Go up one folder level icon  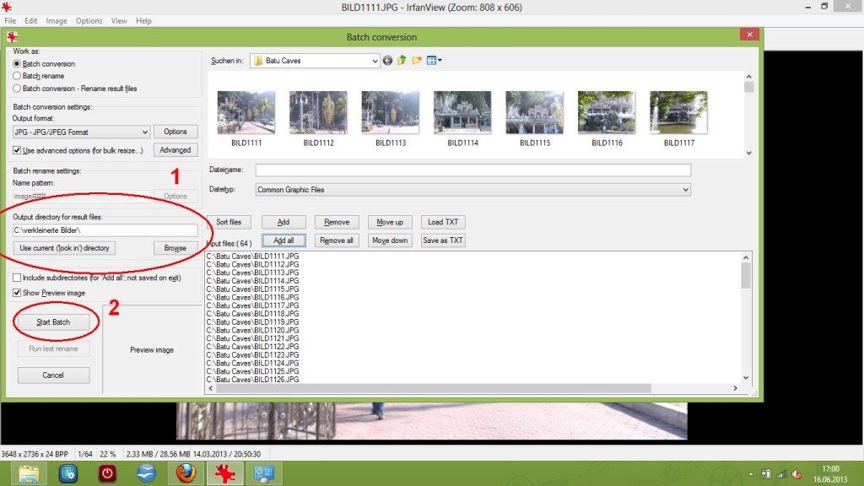coord(402,61)
